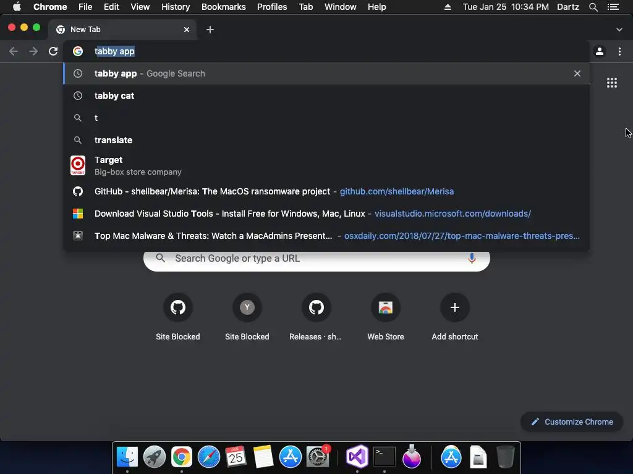Viewport: 633px width, 474px height.
Task: Open the GitHub shellbear/Merisa suggestion
Action: 326,191
